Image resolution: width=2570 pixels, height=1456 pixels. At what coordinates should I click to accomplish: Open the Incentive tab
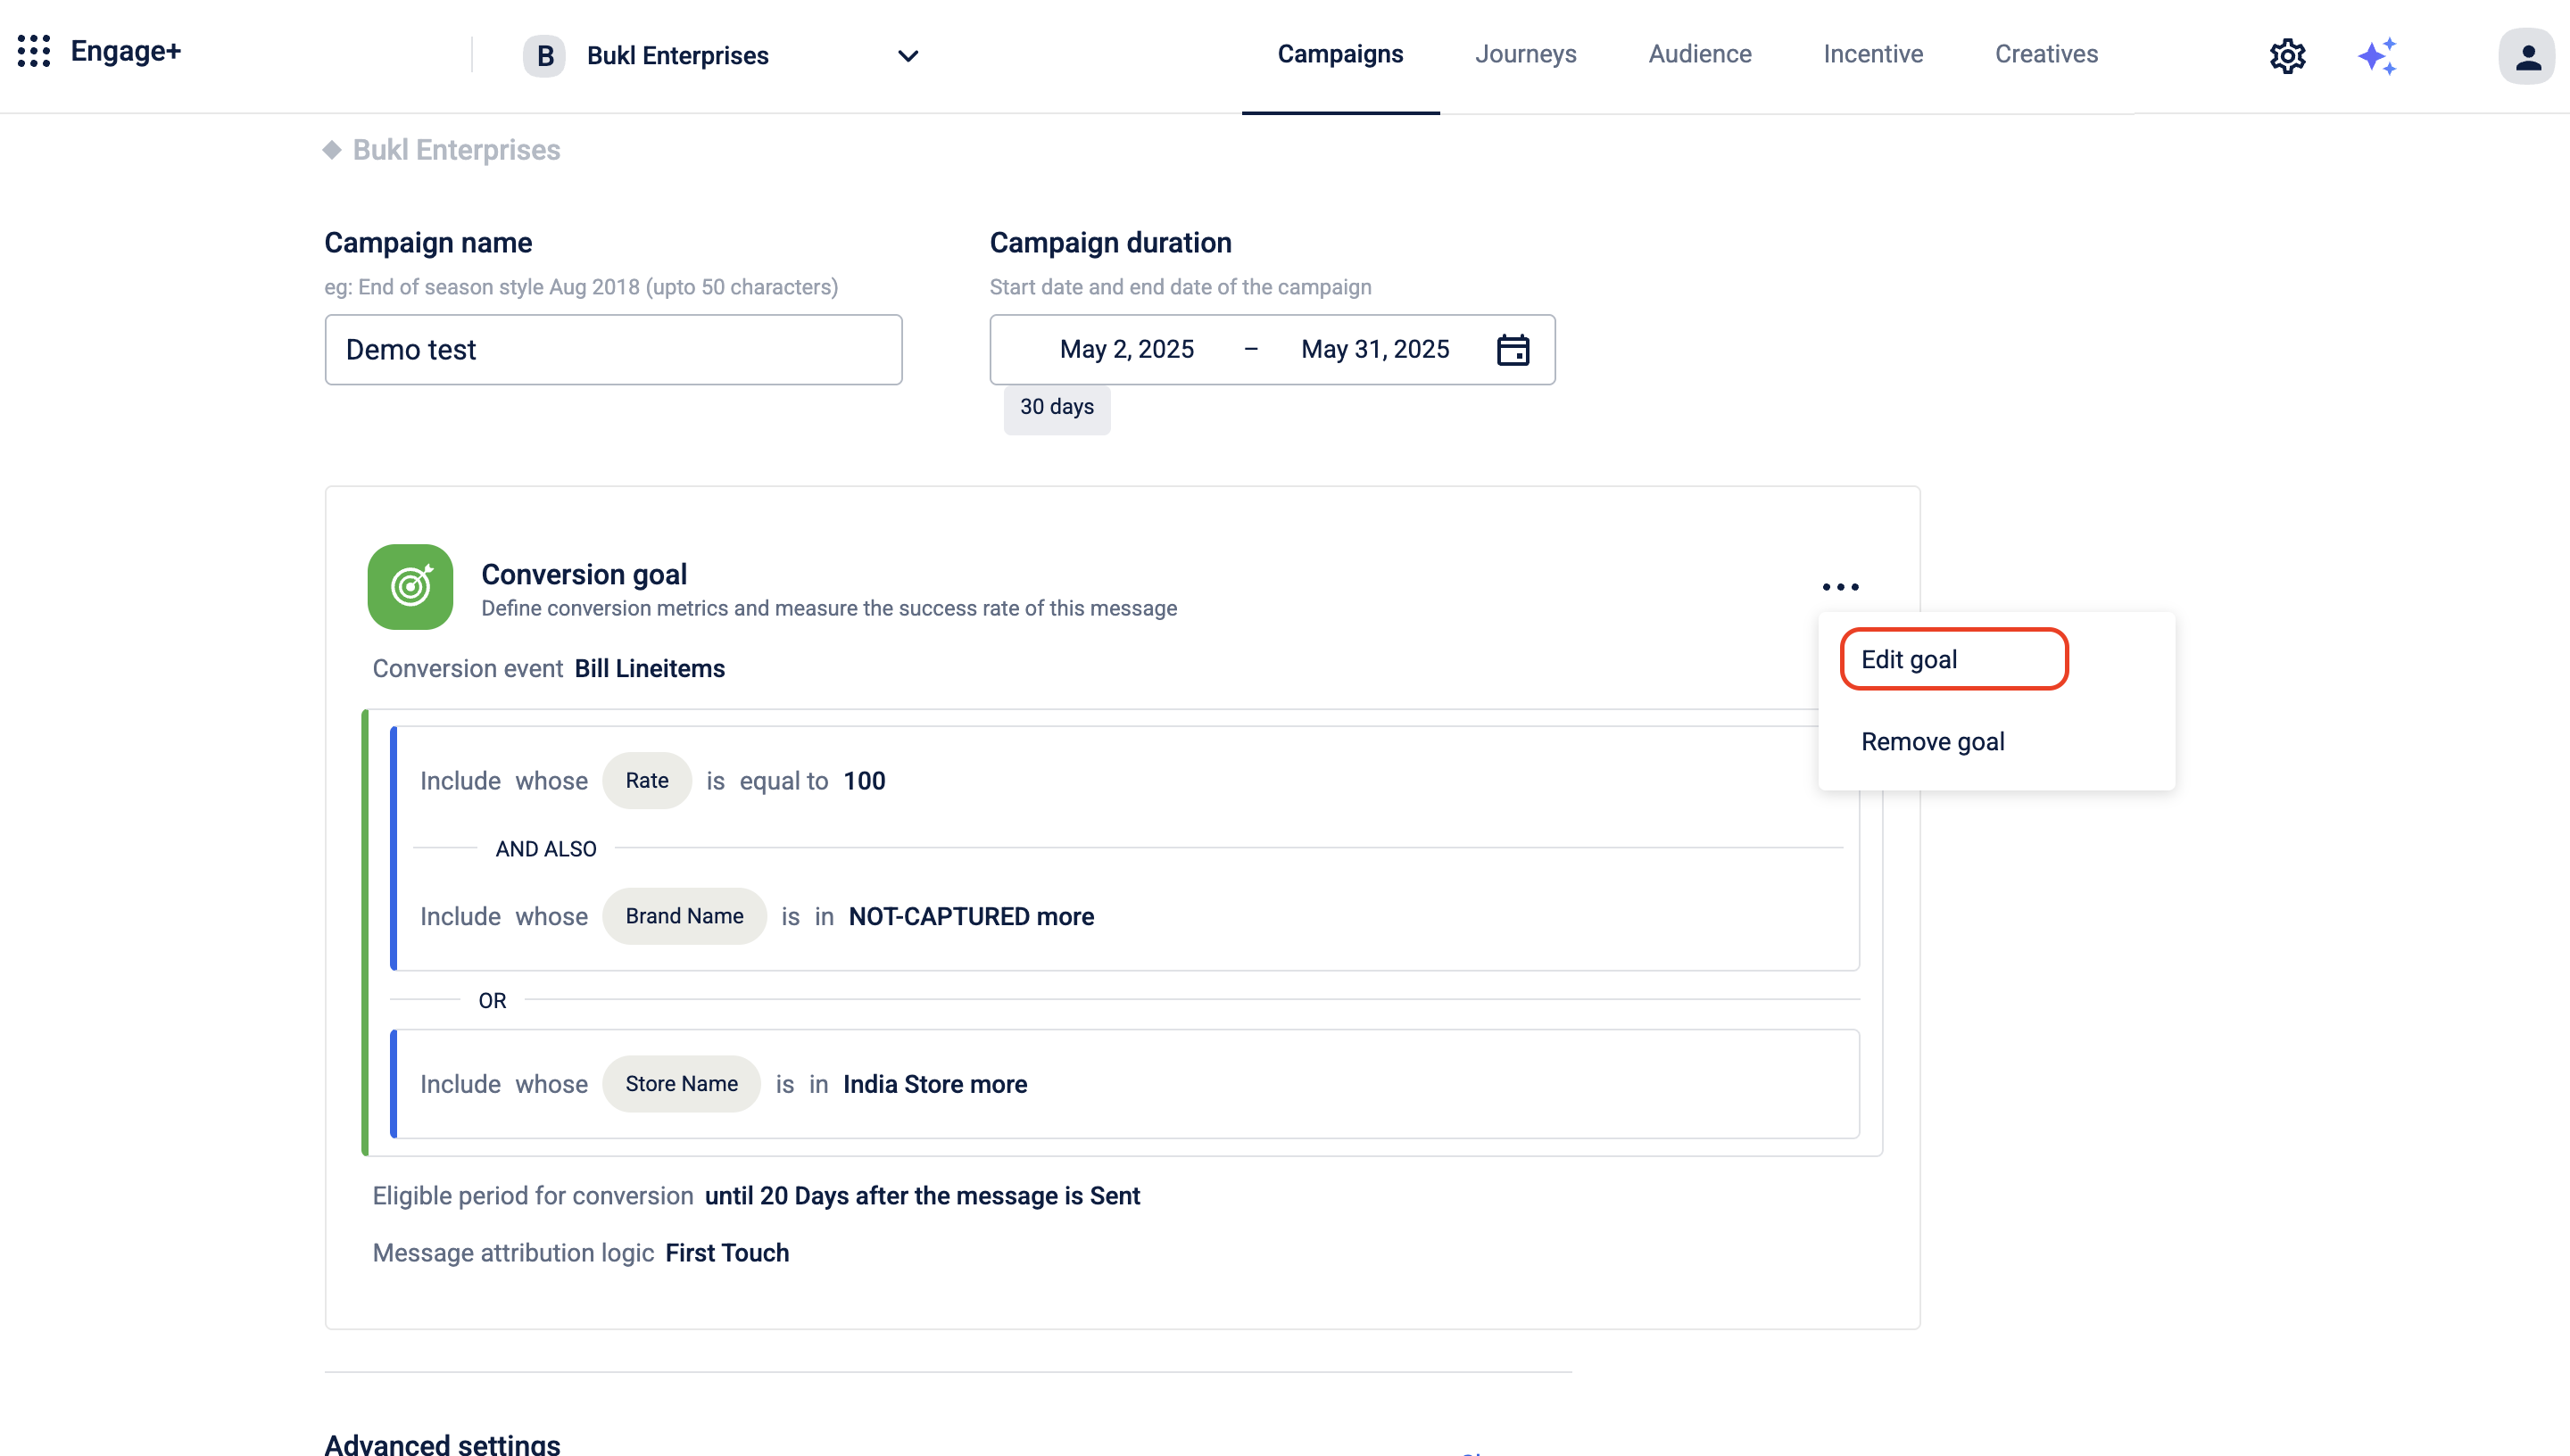[1872, 54]
